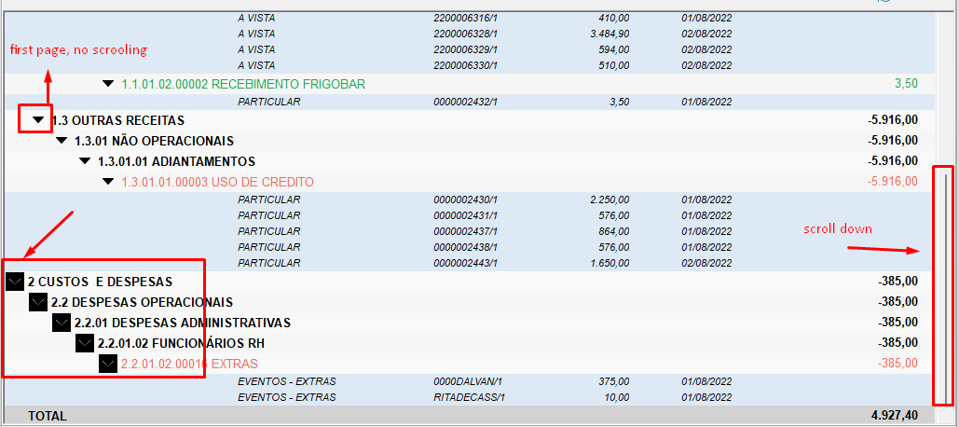Select the A VISTA entry of 3.484,90
This screenshot has height=427, width=959.
pos(466,34)
